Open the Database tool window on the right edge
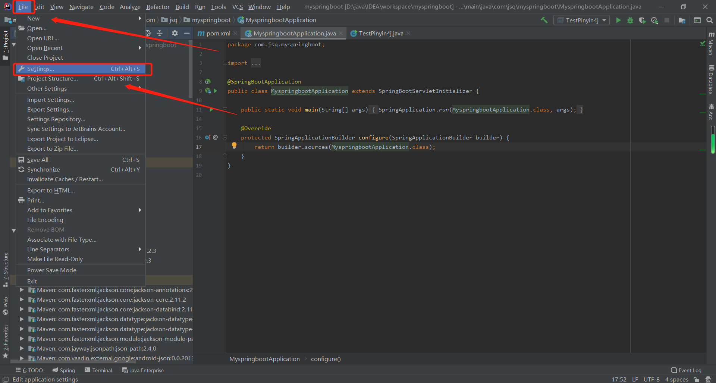Image resolution: width=716 pixels, height=383 pixels. [x=711, y=79]
